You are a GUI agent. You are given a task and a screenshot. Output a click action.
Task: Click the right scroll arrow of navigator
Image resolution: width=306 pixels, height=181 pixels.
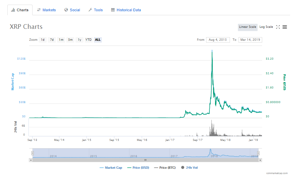coord(260,160)
